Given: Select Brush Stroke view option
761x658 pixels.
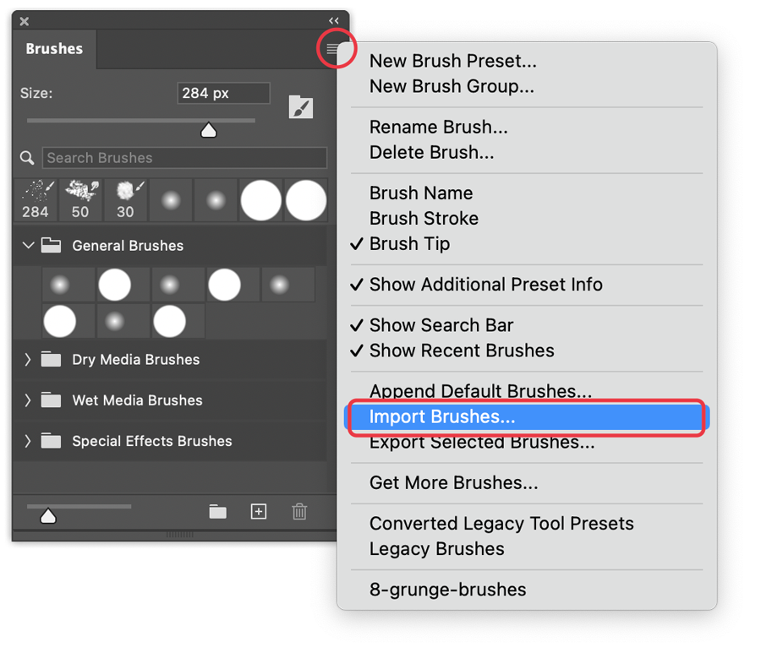Looking at the screenshot, I should tap(424, 218).
